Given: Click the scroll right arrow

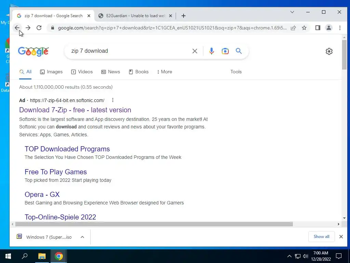Looking at the screenshot, I should click(338, 224).
